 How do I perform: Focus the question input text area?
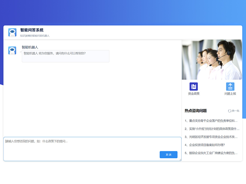pyautogui.click(x=93, y=149)
